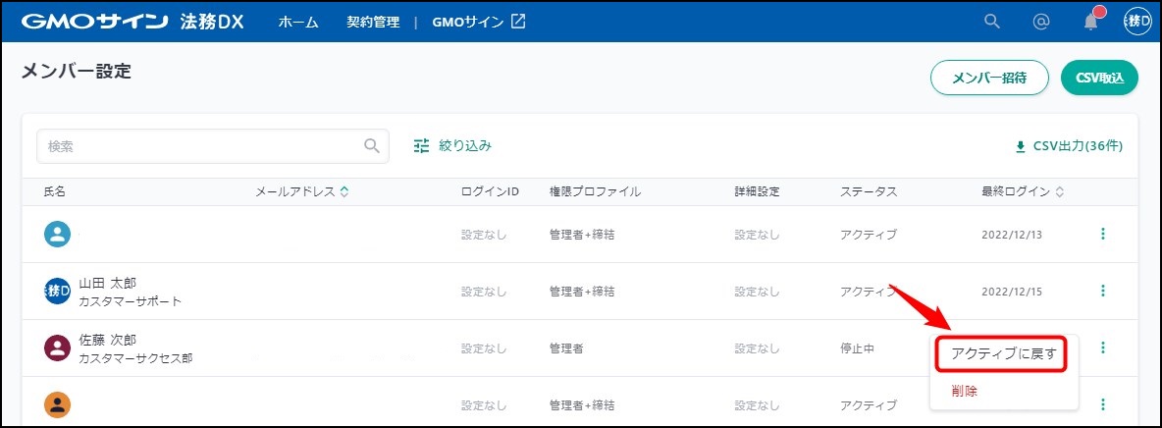Click the search magnifier icon in header
Viewport: 1162px width, 428px height.
[x=992, y=22]
